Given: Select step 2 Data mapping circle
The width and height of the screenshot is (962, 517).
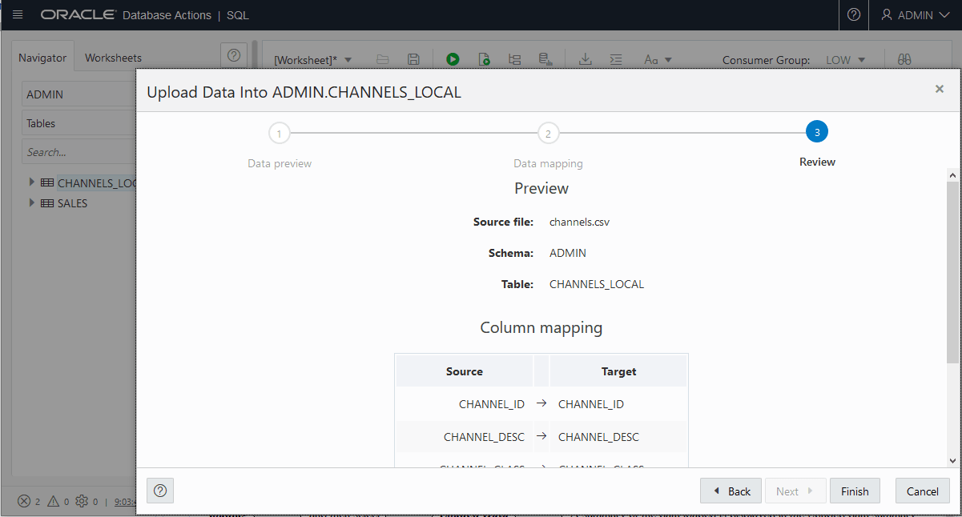Looking at the screenshot, I should point(548,133).
